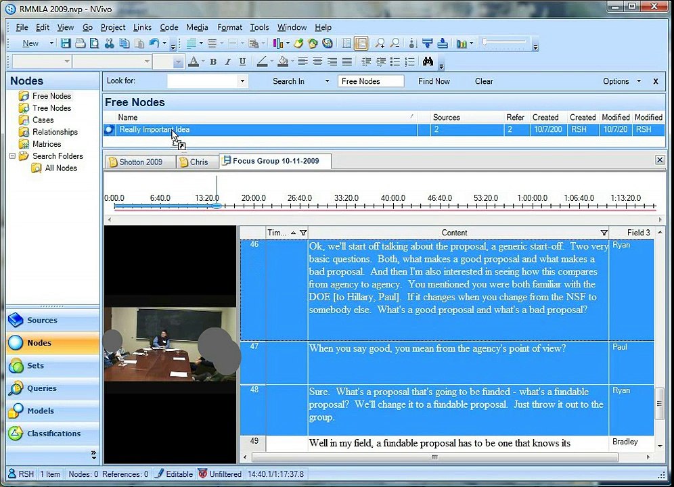This screenshot has width=674, height=487.
Task: Click the Undo arrow icon
Action: click(154, 43)
